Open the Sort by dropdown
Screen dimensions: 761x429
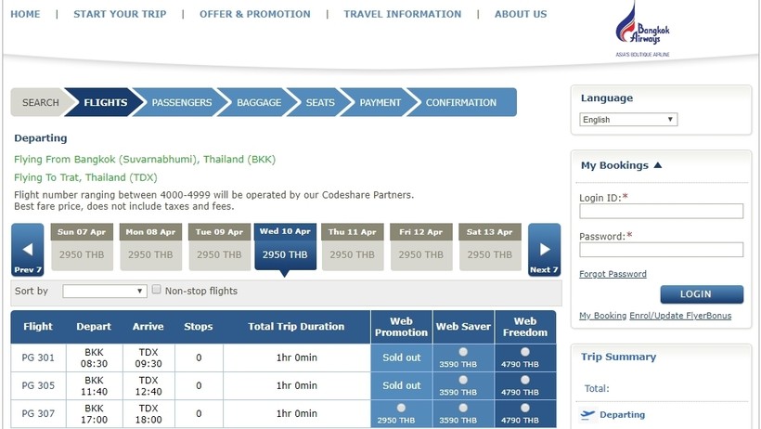(x=105, y=292)
